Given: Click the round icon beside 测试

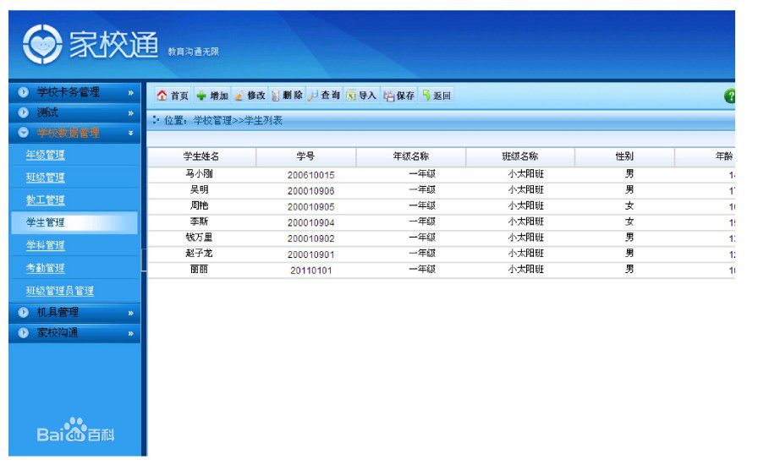Looking at the screenshot, I should click(x=23, y=112).
